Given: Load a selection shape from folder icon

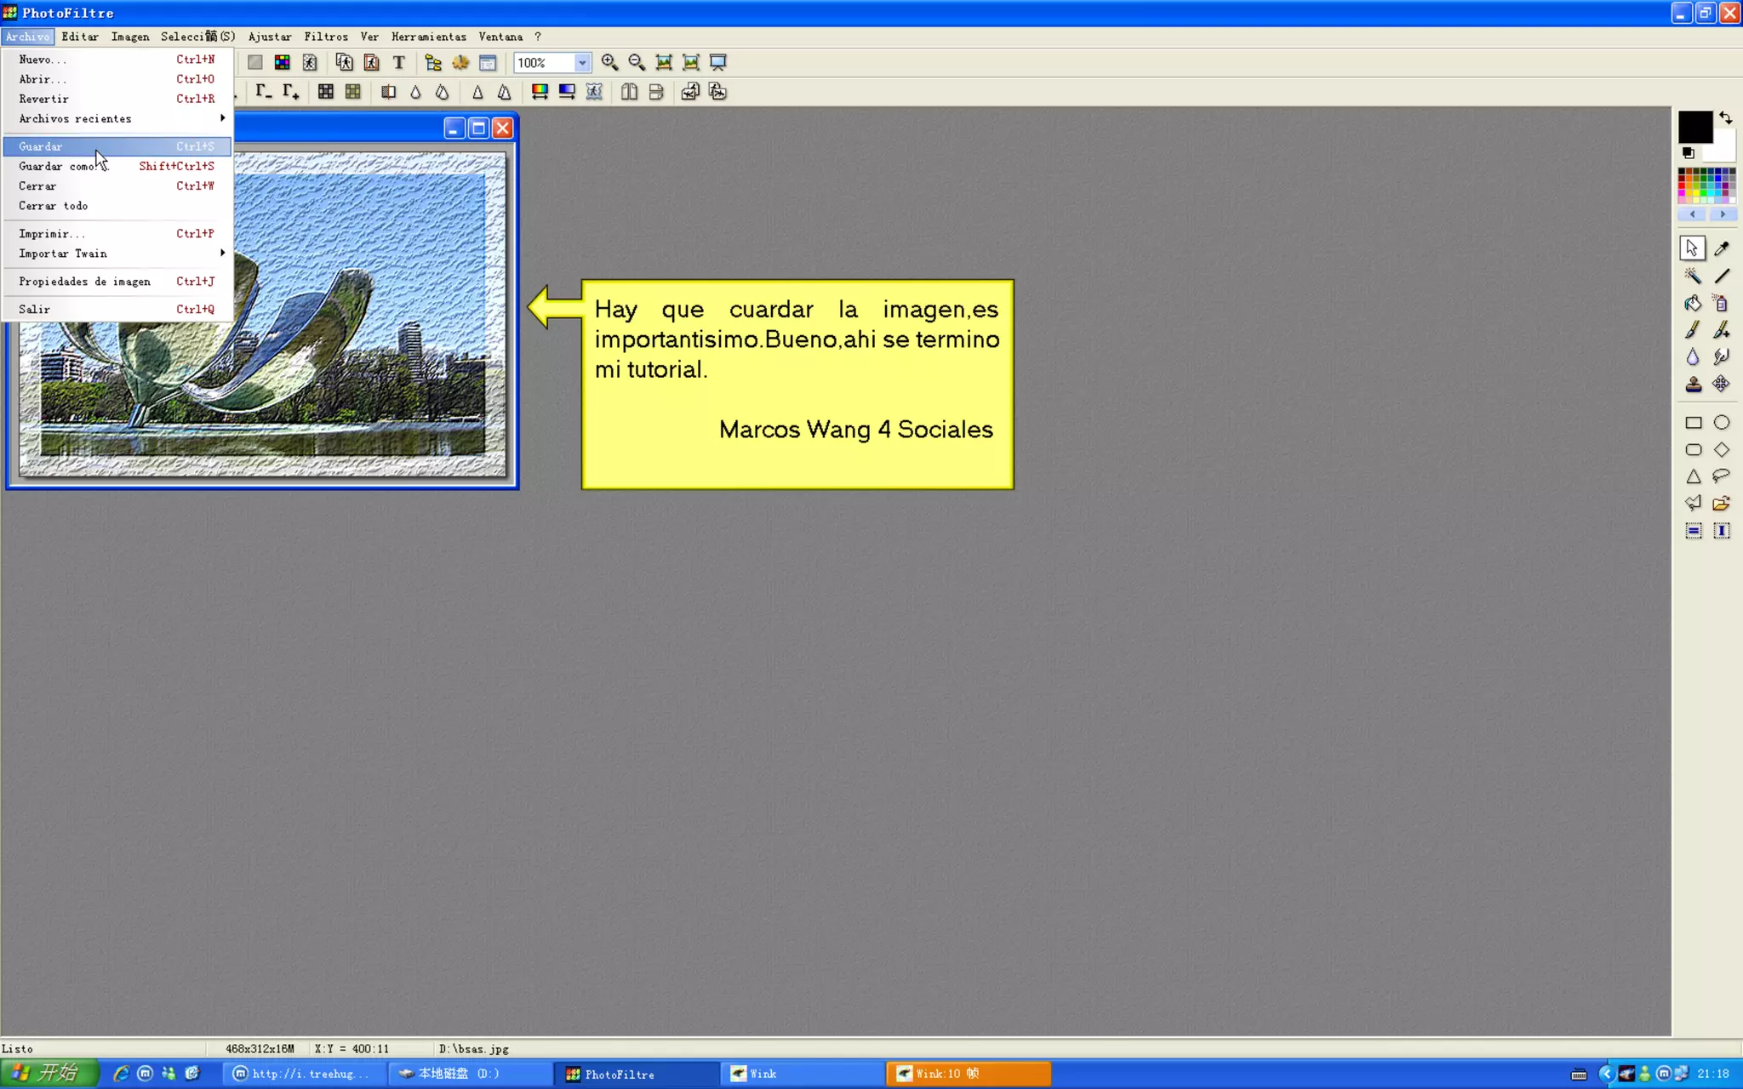Looking at the screenshot, I should [1721, 504].
